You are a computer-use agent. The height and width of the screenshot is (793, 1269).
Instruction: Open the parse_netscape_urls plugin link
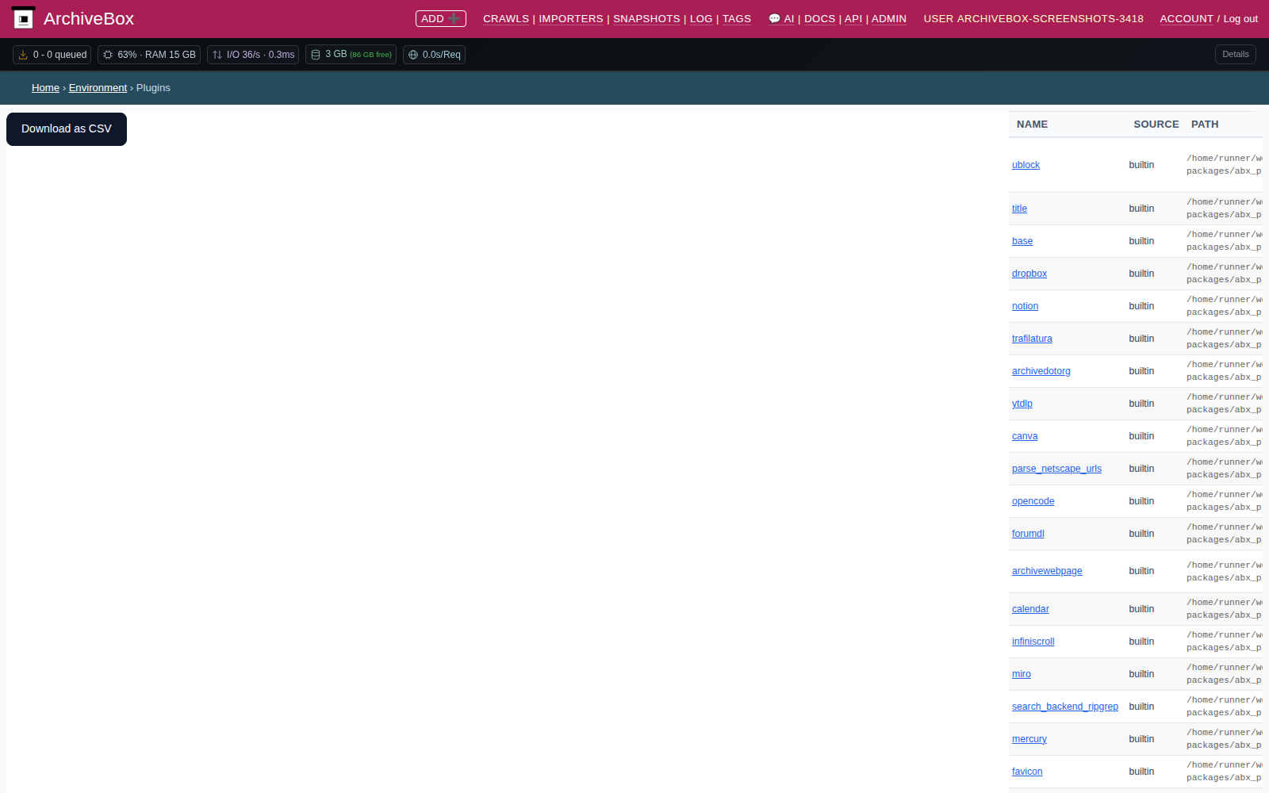coord(1056,469)
